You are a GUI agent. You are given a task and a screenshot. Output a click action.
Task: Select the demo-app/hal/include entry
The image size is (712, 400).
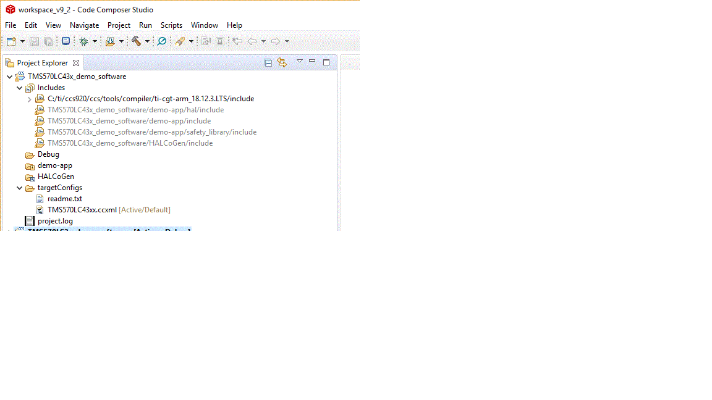click(x=135, y=110)
